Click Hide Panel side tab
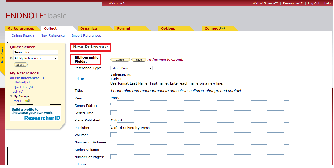 tap(2, 55)
